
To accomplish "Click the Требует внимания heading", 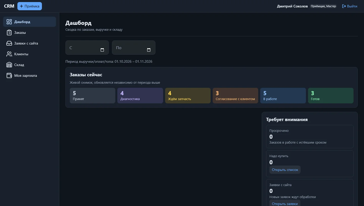I will 287,120.
